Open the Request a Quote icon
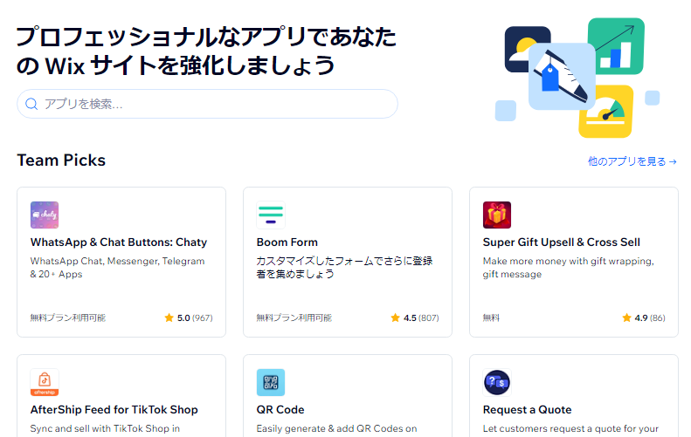The width and height of the screenshot is (691, 437). (x=497, y=382)
